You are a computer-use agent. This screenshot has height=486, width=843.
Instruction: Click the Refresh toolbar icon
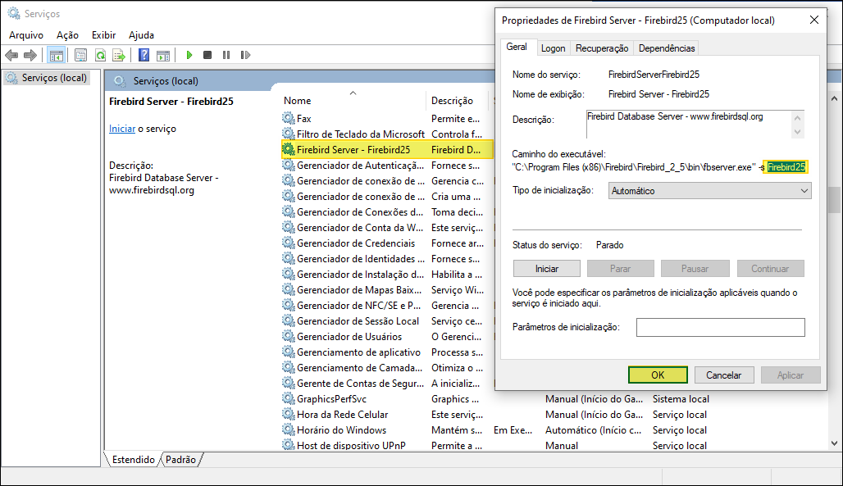[100, 55]
